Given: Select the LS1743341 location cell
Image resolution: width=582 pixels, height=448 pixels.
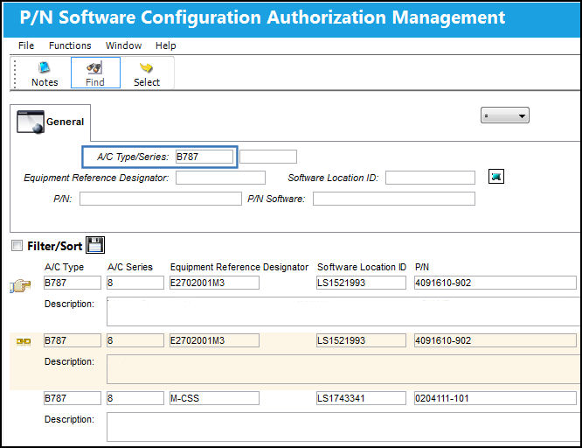Looking at the screenshot, I should coord(361,398).
